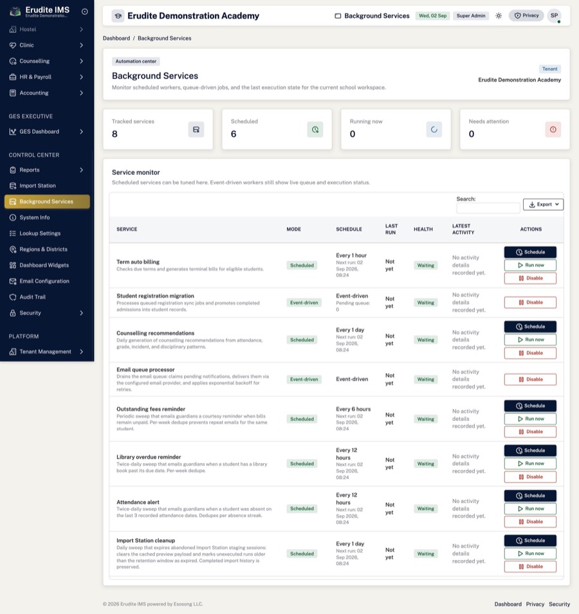
Task: Click the Reports clipboard icon
Action: (12, 170)
